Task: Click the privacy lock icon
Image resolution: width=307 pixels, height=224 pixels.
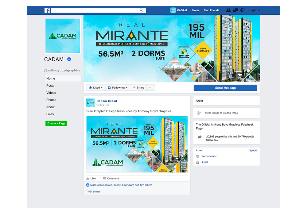Action: 254,10
